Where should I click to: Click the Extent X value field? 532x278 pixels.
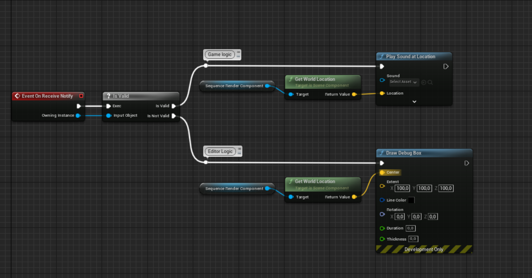(402, 188)
